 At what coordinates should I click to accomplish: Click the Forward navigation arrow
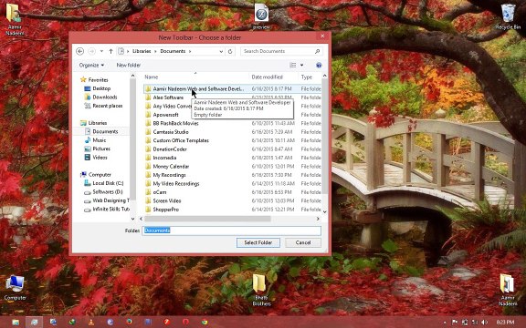91,51
